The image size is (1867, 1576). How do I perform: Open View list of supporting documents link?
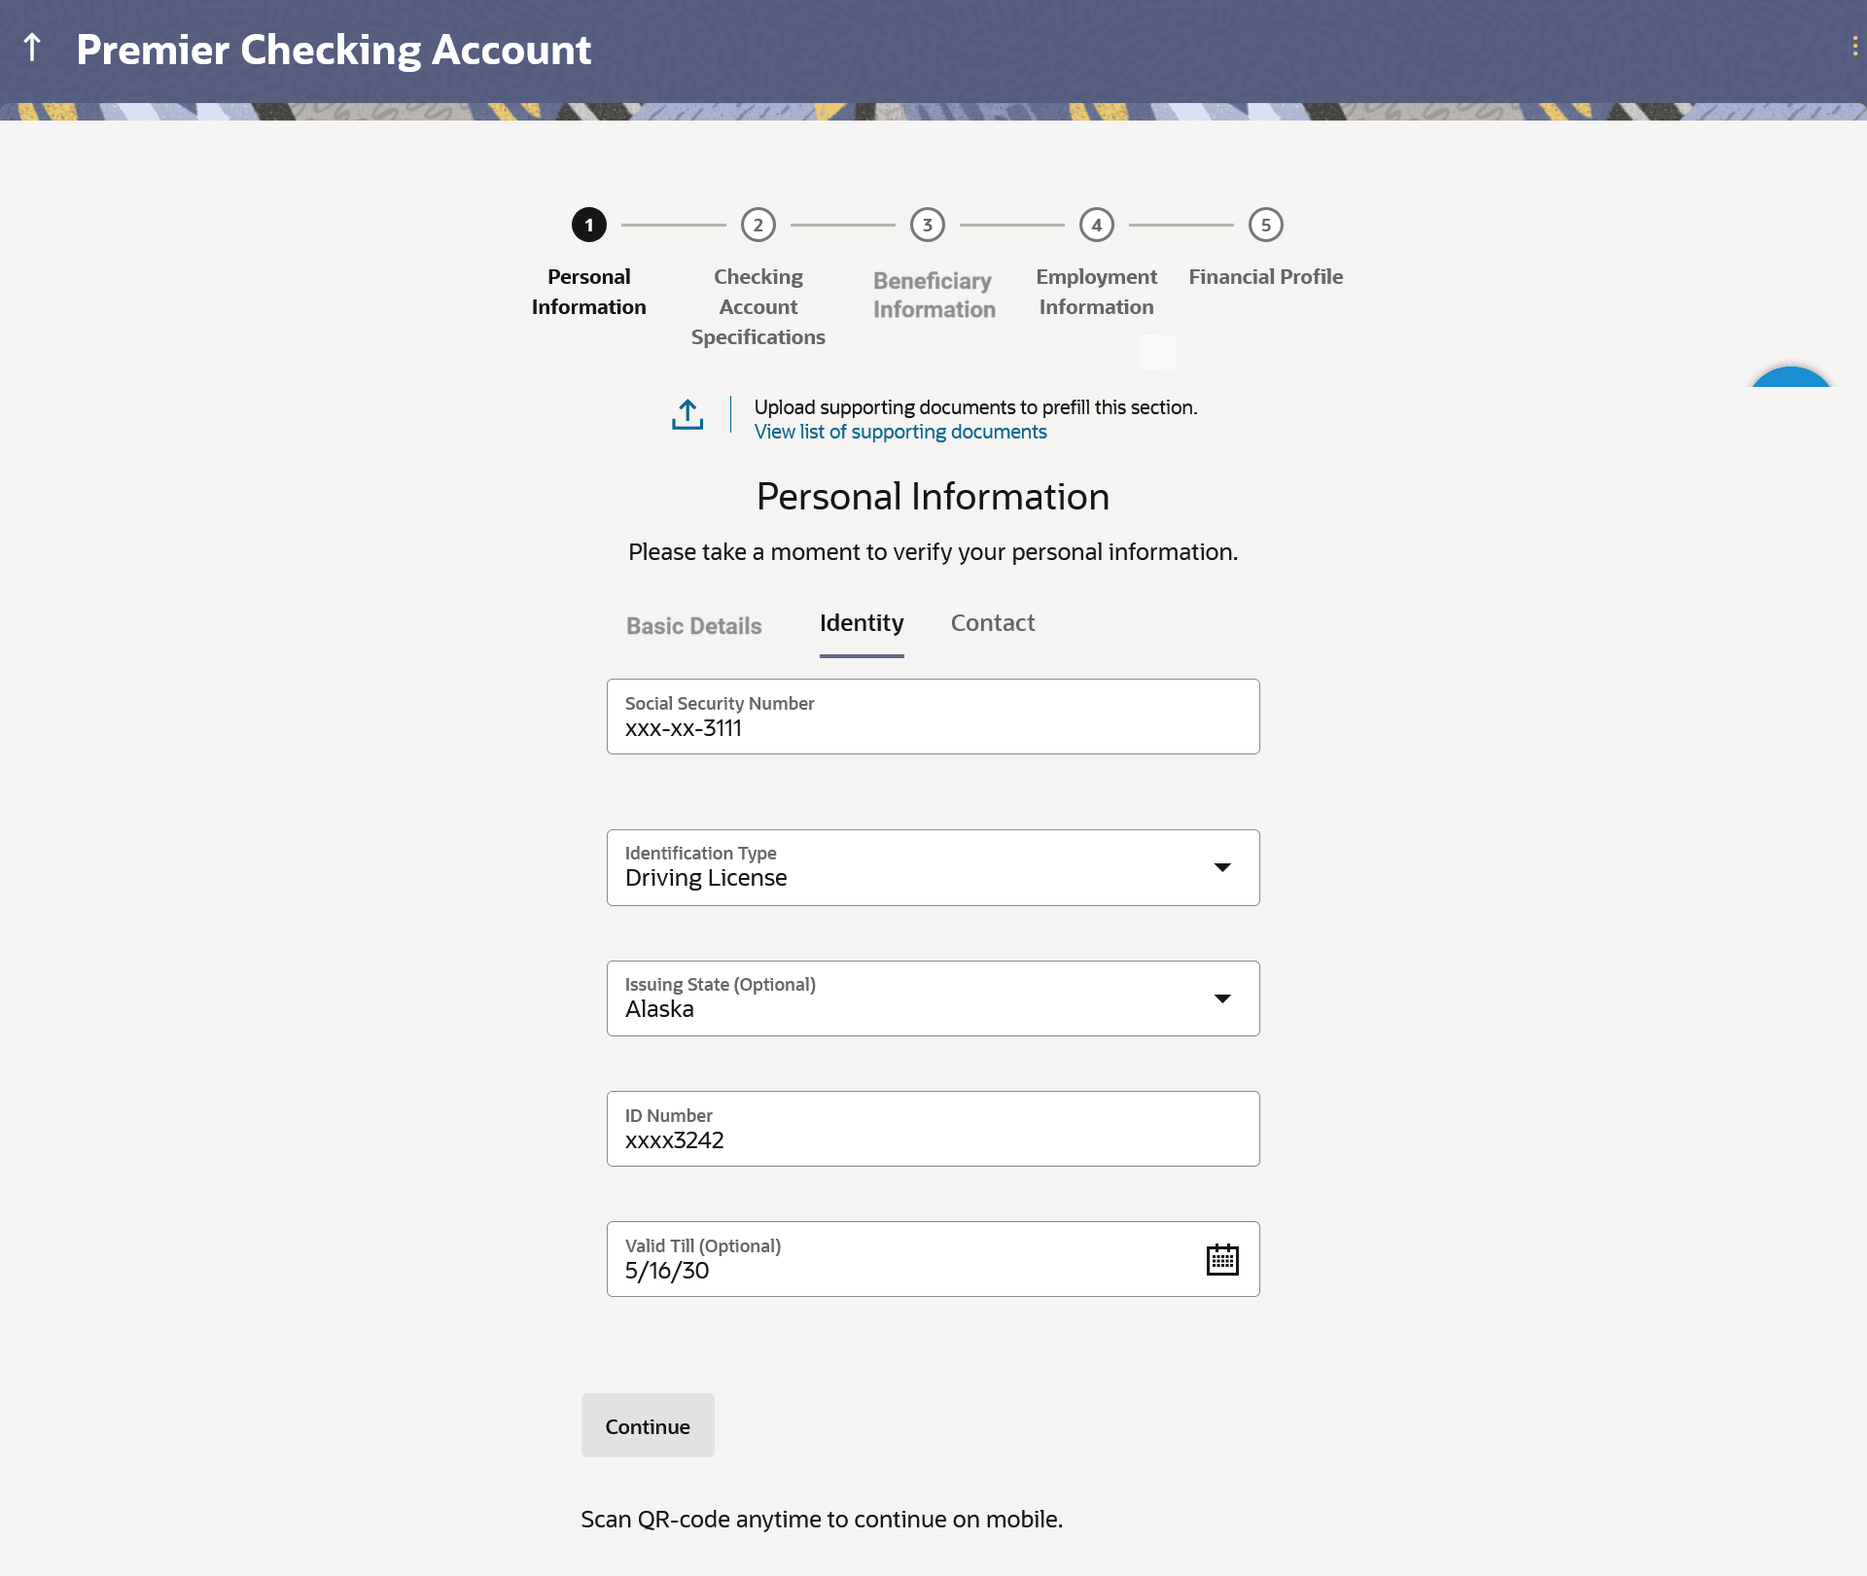point(899,432)
